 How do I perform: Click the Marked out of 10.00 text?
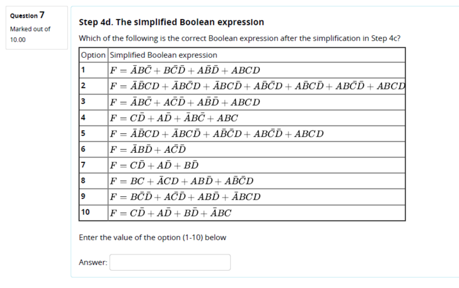[x=30, y=34]
